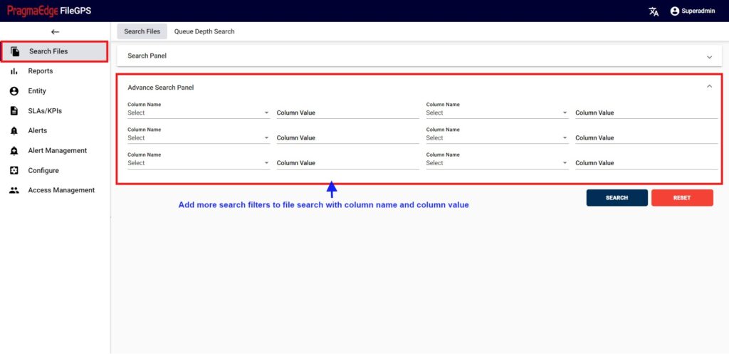This screenshot has height=354, width=729.
Task: Click the Entity person icon
Action: click(x=14, y=91)
